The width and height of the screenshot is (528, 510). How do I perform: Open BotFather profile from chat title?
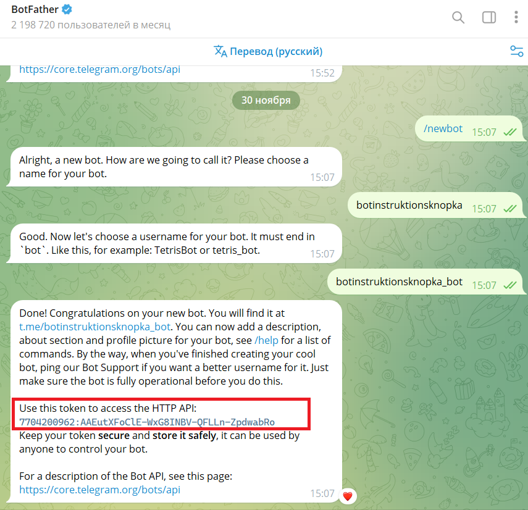[x=35, y=9]
